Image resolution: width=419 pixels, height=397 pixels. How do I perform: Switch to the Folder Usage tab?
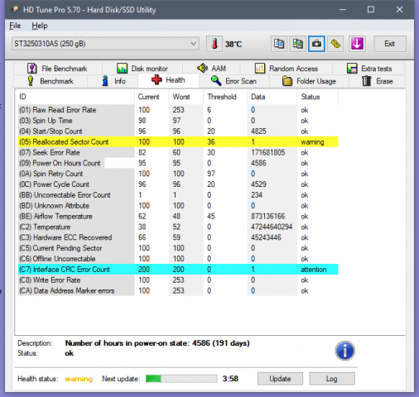coord(309,81)
